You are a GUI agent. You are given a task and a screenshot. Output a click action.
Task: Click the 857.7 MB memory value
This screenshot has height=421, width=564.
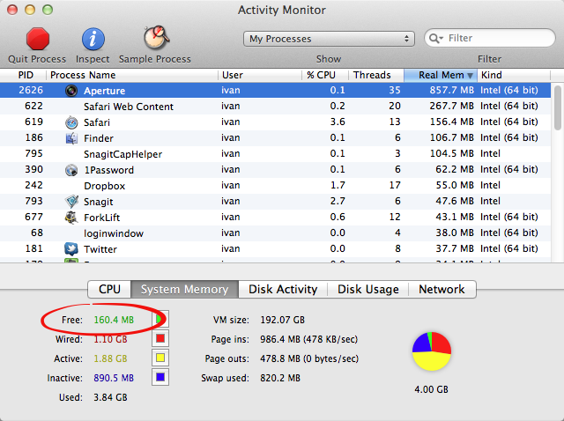[x=451, y=90]
